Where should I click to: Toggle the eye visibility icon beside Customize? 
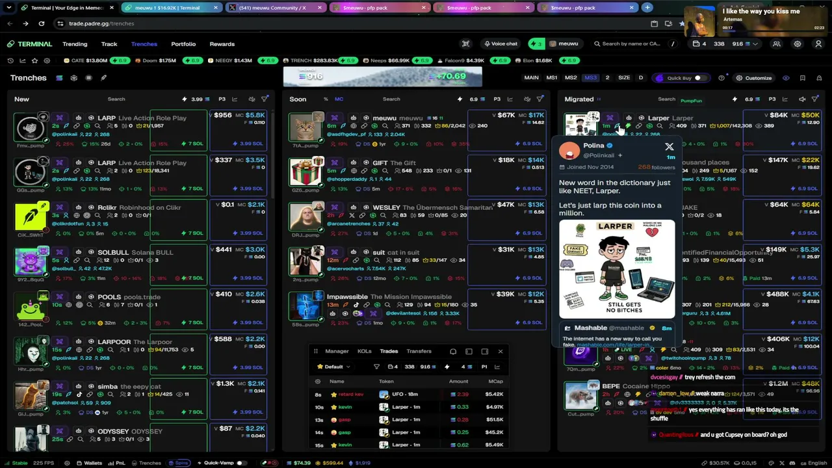pyautogui.click(x=786, y=78)
